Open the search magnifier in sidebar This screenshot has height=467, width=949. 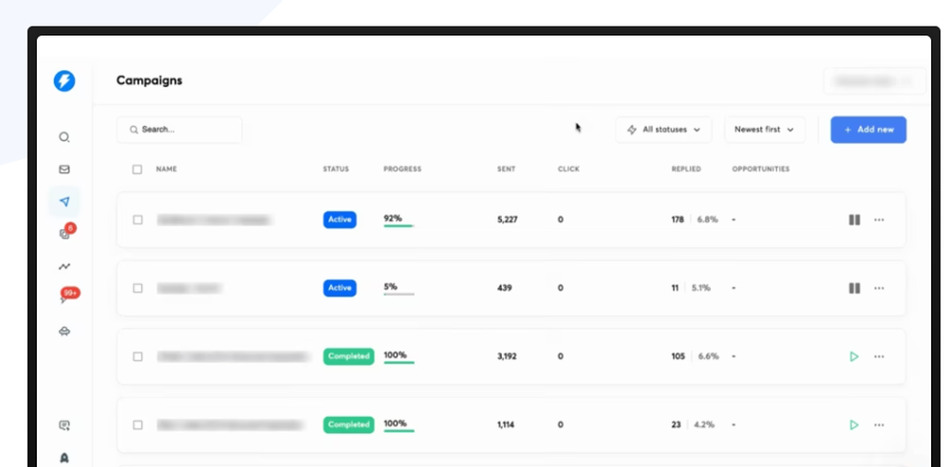pyautogui.click(x=65, y=137)
